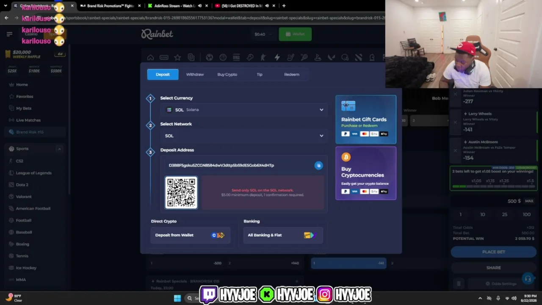Mute the AdinRoss Stream tab audio
The height and width of the screenshot is (305, 542).
point(199,6)
